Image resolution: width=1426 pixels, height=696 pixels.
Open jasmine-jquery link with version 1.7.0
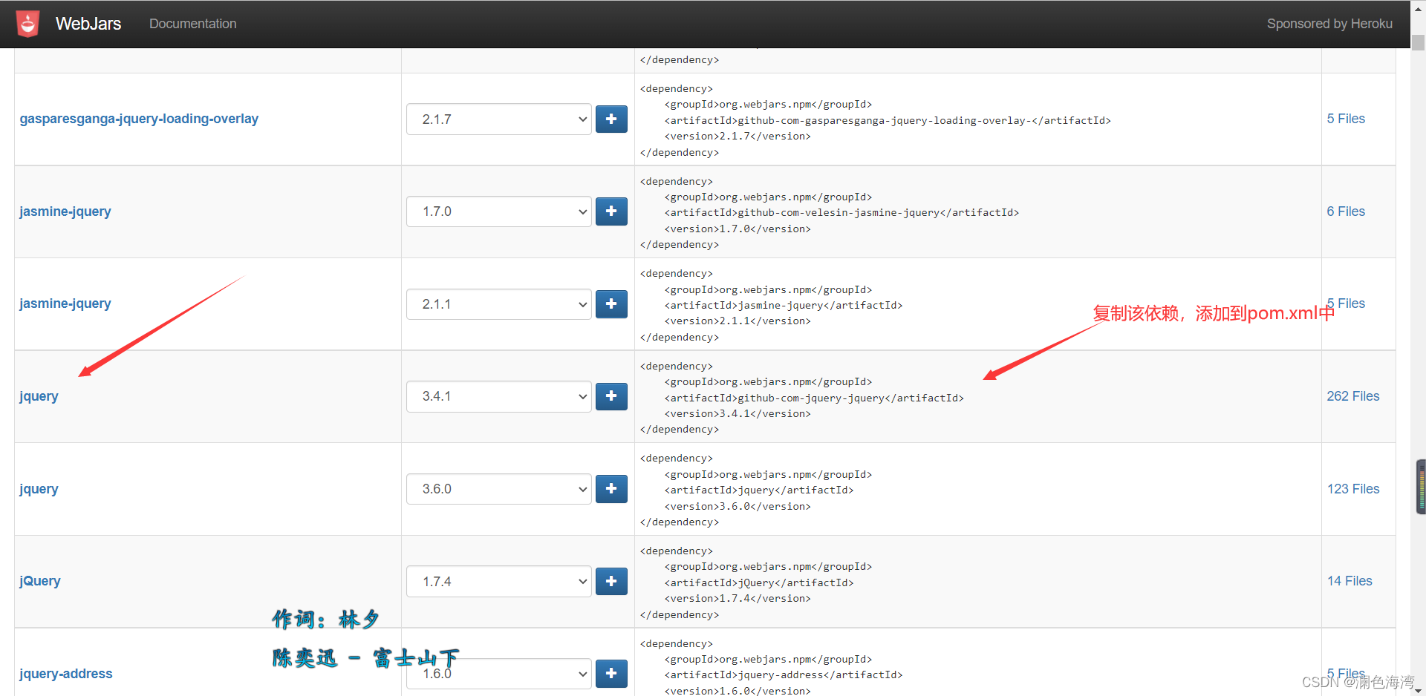pyautogui.click(x=65, y=211)
